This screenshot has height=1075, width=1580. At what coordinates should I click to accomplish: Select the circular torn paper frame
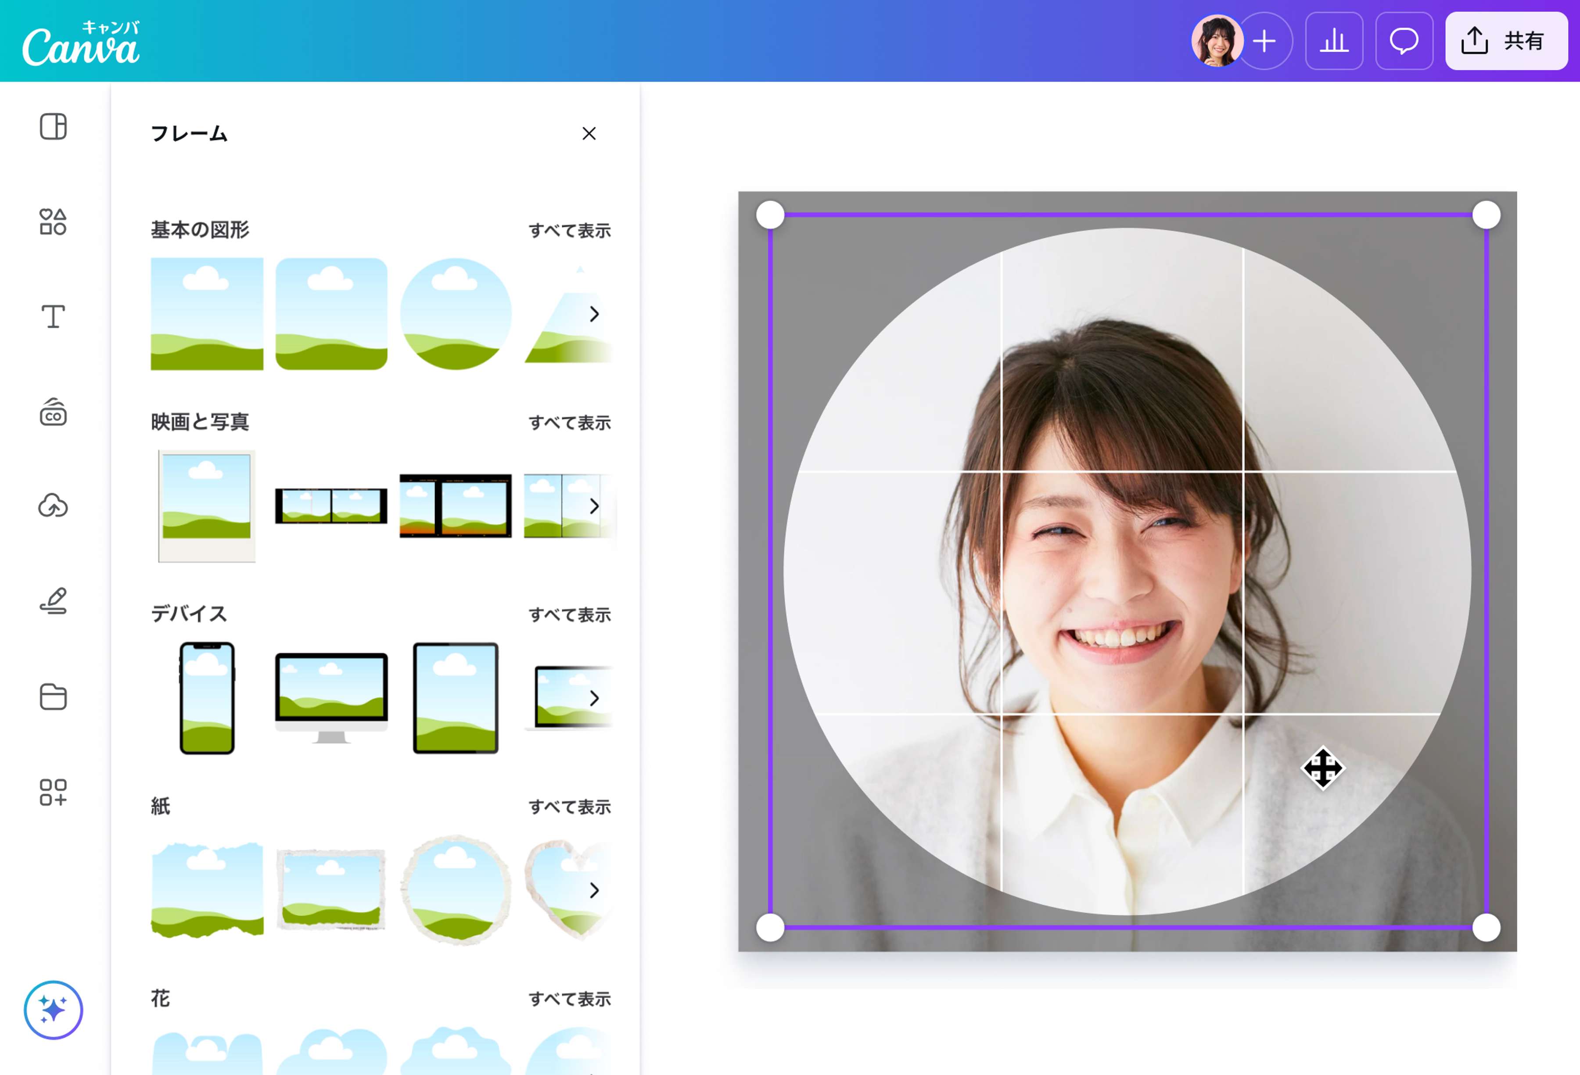click(456, 890)
